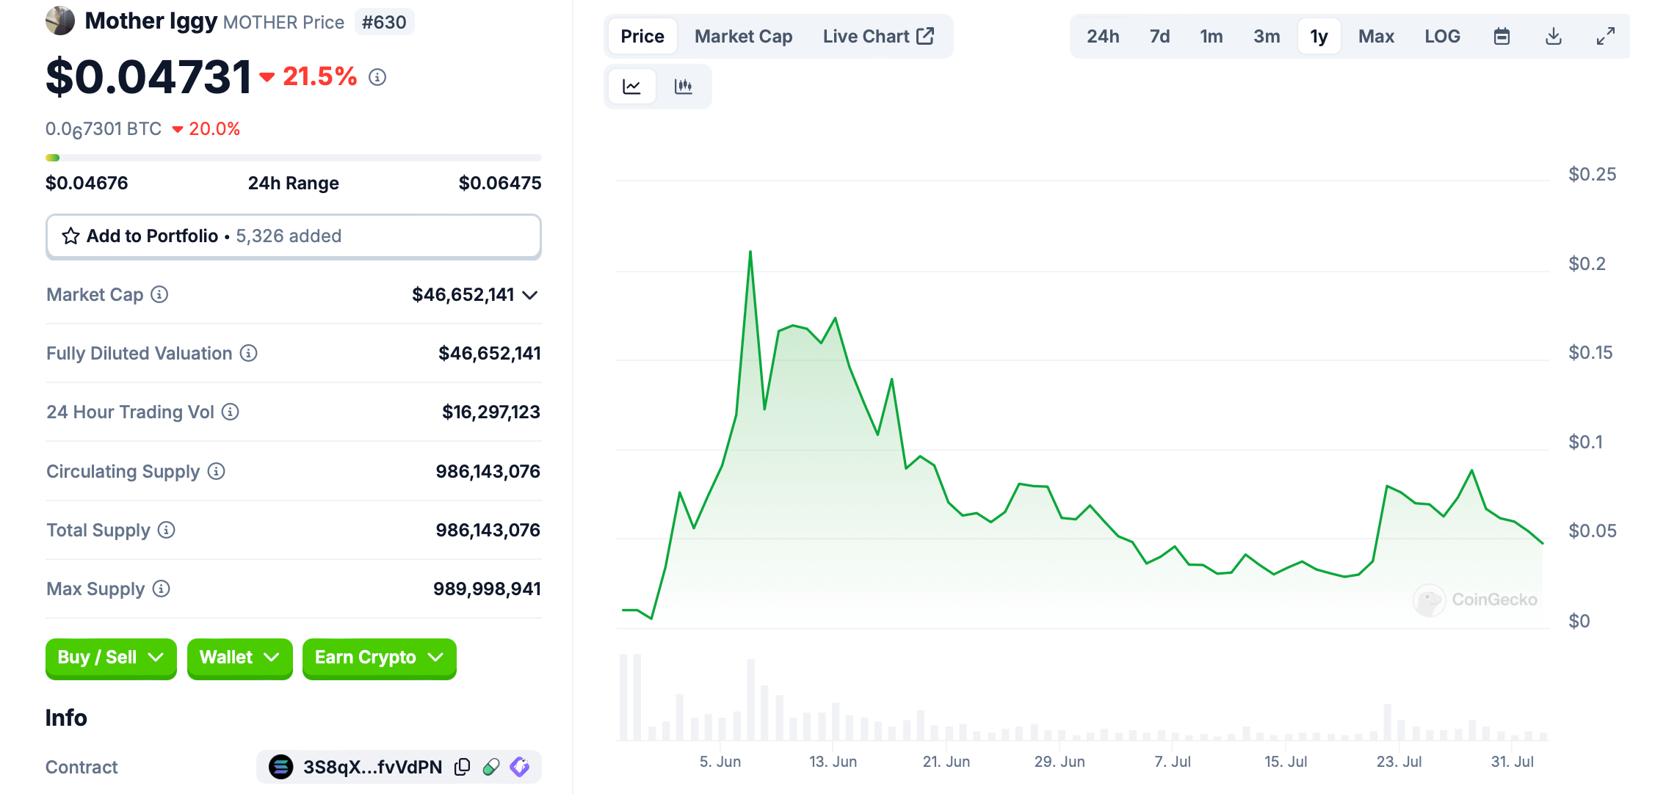Click the volume bars below the chart
The height and width of the screenshot is (794, 1655).
[x=1082, y=697]
